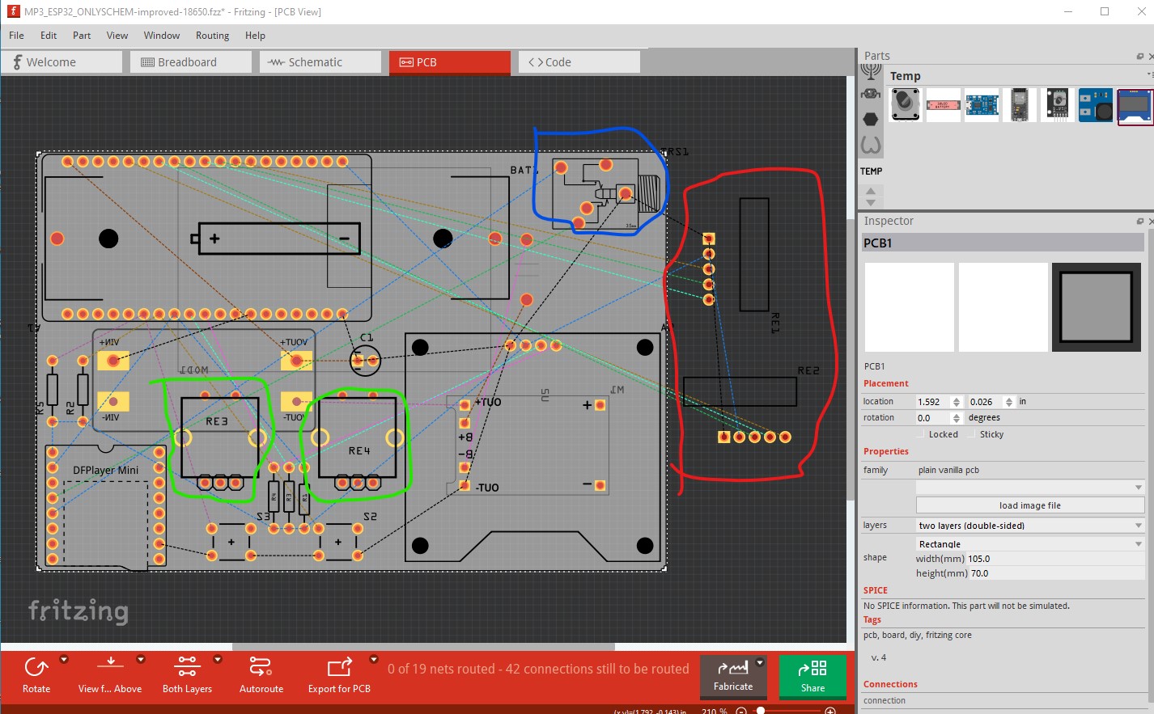Open the File menu
This screenshot has width=1154, height=714.
pyautogui.click(x=16, y=36)
